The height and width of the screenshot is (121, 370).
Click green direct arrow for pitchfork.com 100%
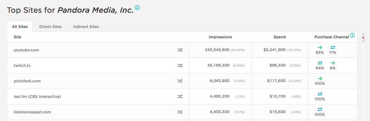(x=320, y=78)
